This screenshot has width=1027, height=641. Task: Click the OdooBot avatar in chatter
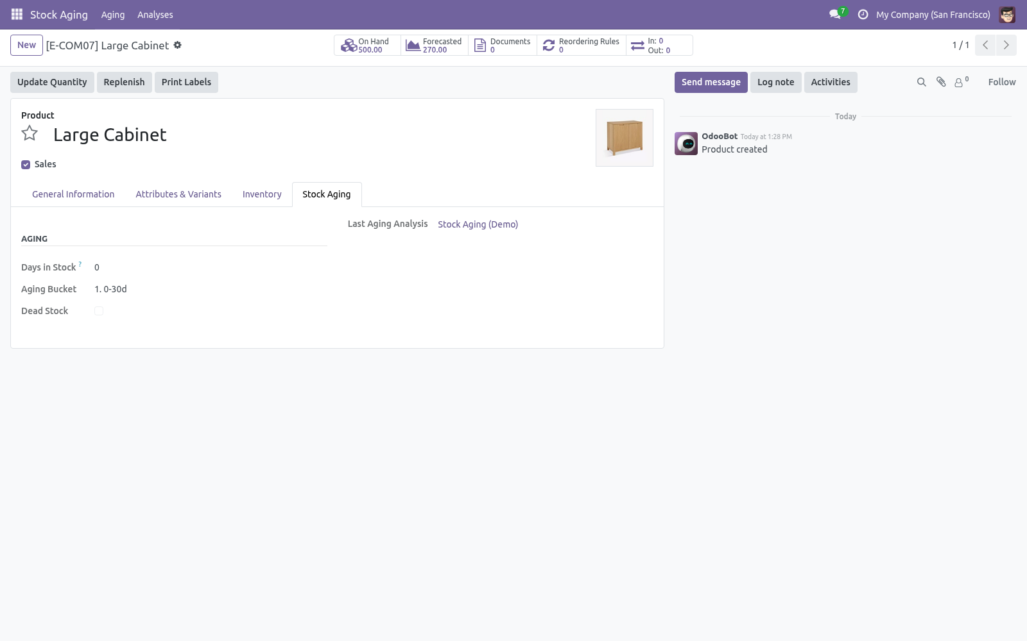[x=686, y=144]
